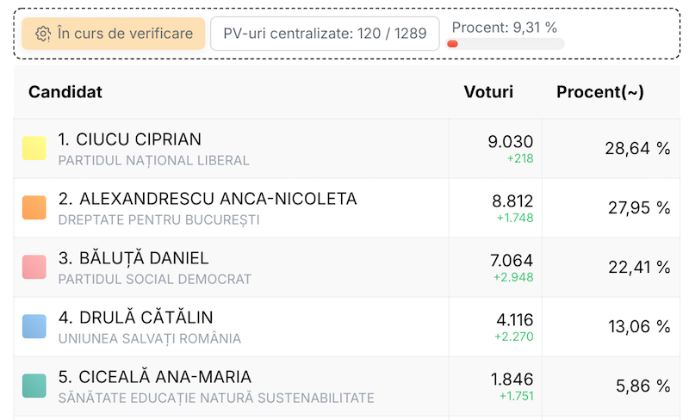
Task: Click the Procent: 9,31 % label
Action: pos(504,27)
